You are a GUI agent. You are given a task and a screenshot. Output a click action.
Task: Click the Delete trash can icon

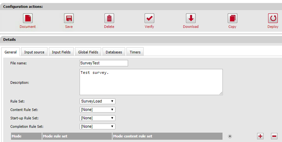(109, 18)
